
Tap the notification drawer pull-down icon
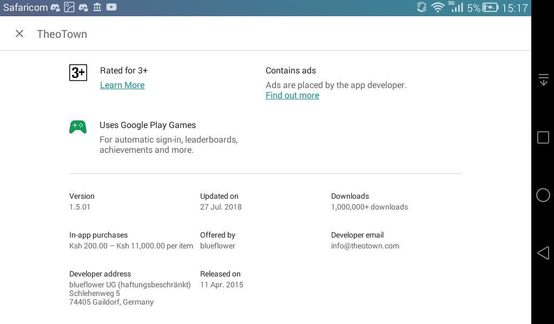point(543,80)
